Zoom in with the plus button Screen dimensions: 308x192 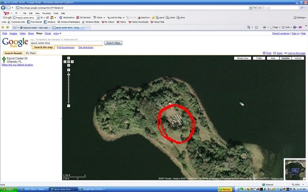point(69,70)
